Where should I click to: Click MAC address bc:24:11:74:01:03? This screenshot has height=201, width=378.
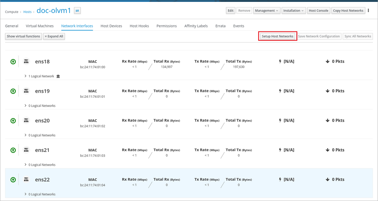point(93,155)
